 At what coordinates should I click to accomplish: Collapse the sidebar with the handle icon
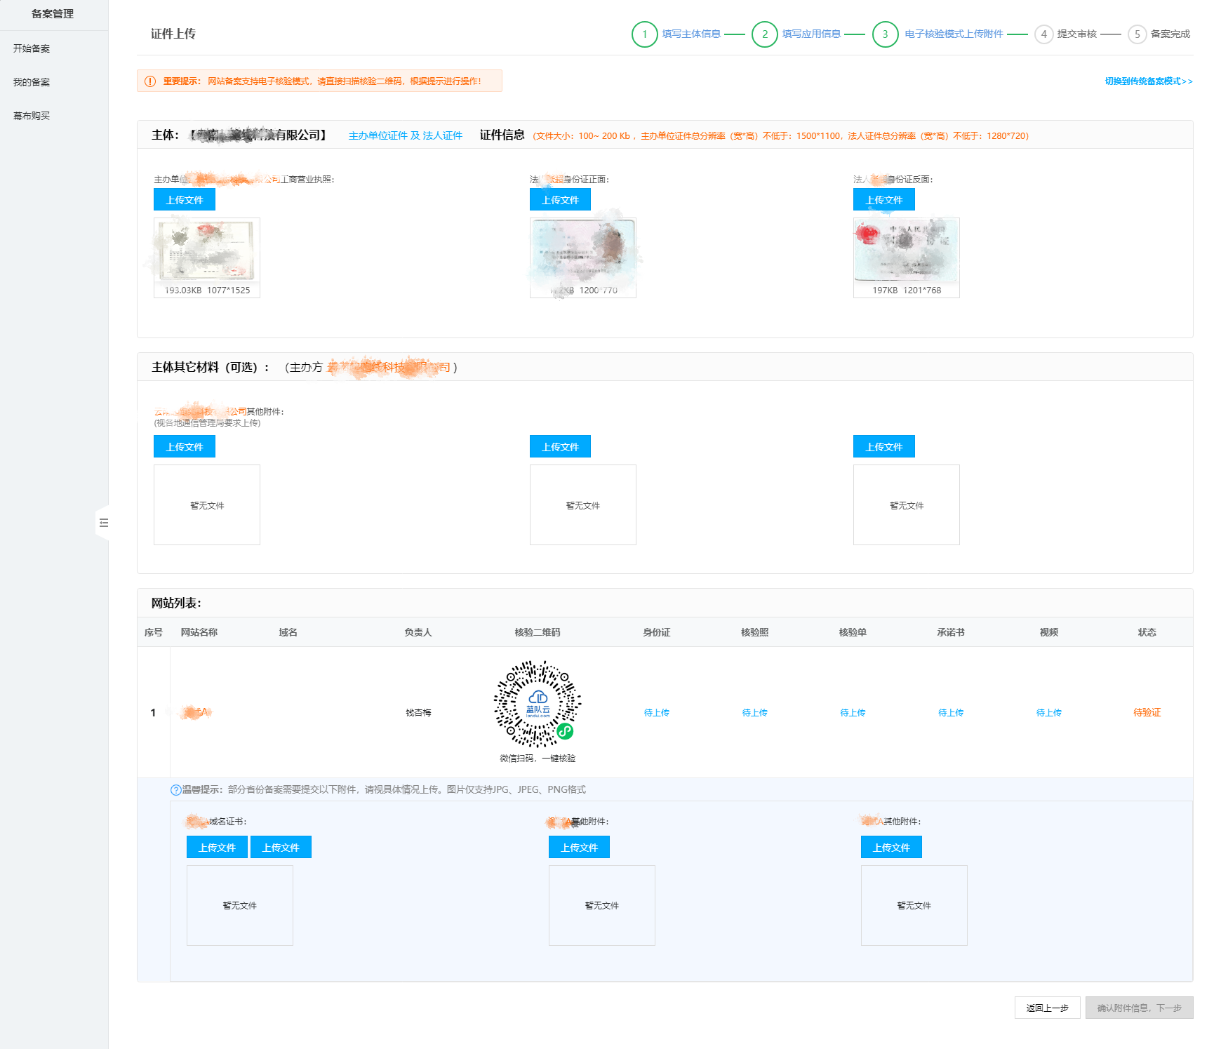[103, 523]
